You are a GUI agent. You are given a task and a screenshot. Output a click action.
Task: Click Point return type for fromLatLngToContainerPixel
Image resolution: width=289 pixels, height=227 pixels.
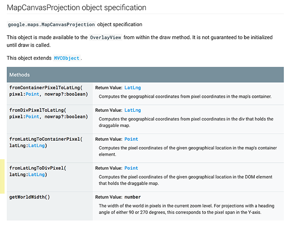click(x=131, y=139)
